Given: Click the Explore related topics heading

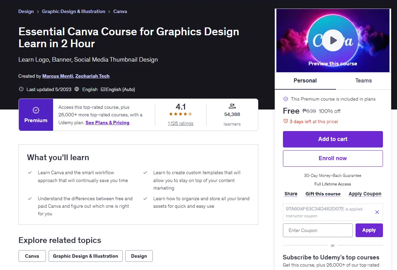Looking at the screenshot, I should click(60, 240).
